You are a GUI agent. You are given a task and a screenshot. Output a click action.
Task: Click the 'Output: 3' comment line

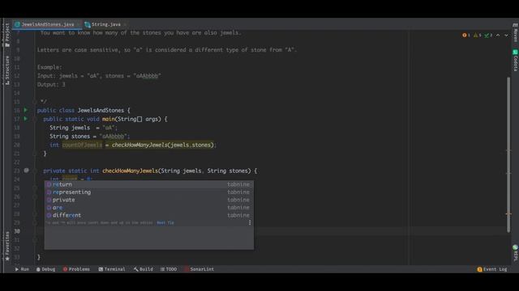coord(51,84)
